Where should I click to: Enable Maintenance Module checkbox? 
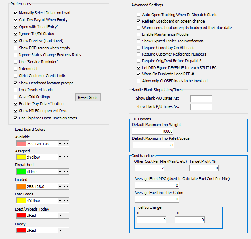139,34
